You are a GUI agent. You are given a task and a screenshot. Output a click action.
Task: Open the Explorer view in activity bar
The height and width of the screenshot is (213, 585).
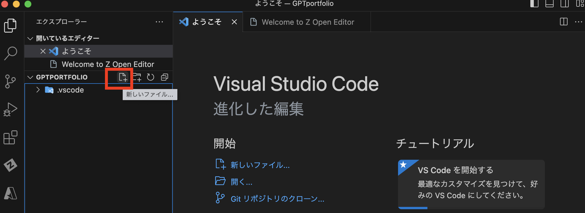[x=10, y=26]
